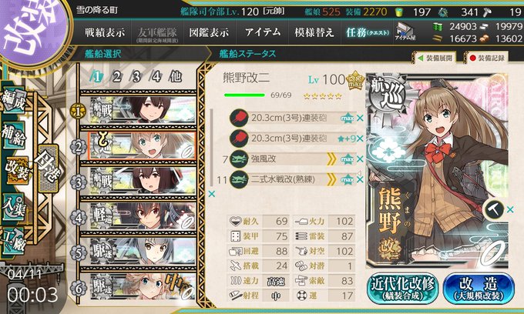The width and height of the screenshot is (524, 314).
Task: Open the 工廠 factory icon
Action: [12, 241]
